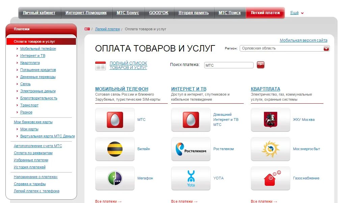Open ПОЛНЫЙ СПИСОК ТОВАРОВ И УСЛУГ link
Image resolution: width=343 pixels, height=203 pixels.
click(128, 65)
